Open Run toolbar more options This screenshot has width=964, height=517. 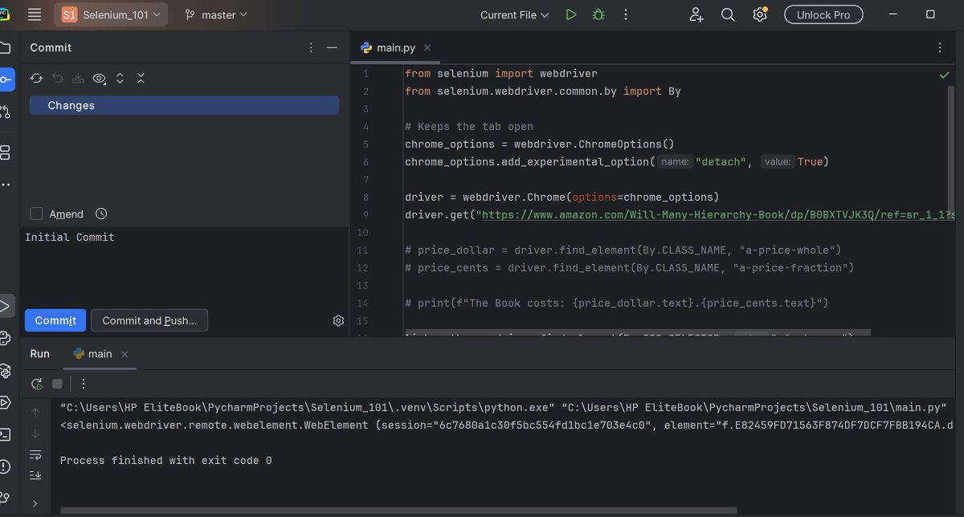[x=83, y=384]
